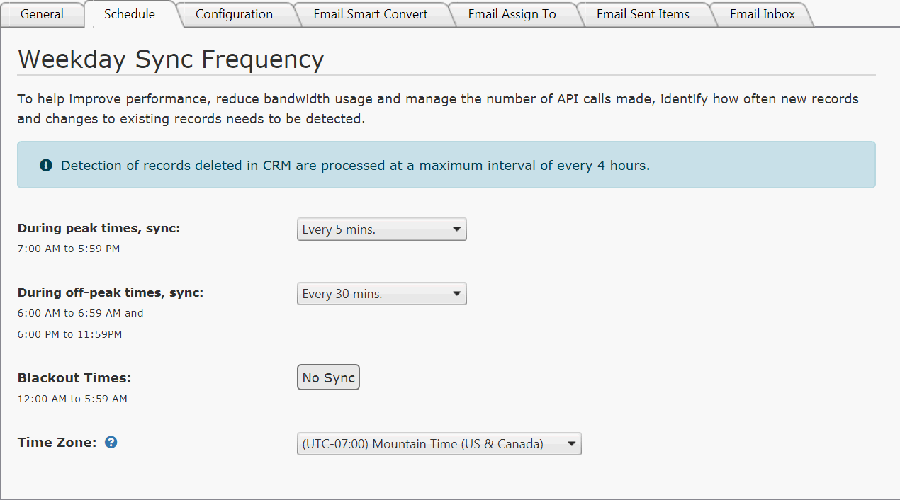Viewport: 900px width, 500px height.
Task: Click the Weekday Sync Frequency heading
Action: point(171,59)
